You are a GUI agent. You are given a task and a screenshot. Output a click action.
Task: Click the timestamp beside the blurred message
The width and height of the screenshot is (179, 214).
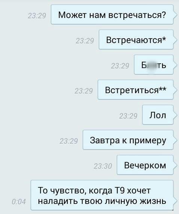pos(120,66)
